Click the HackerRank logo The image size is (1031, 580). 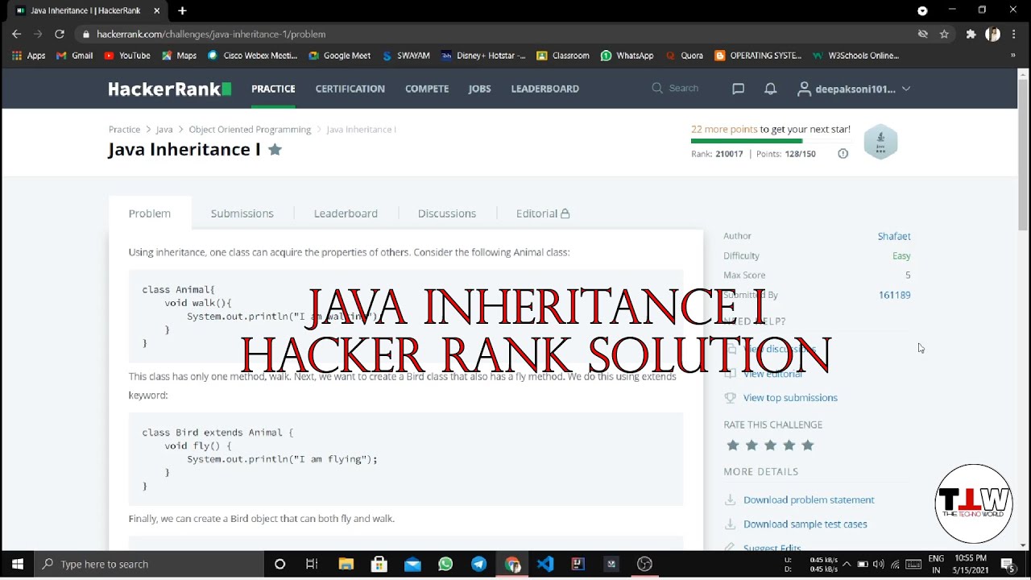[x=170, y=89]
